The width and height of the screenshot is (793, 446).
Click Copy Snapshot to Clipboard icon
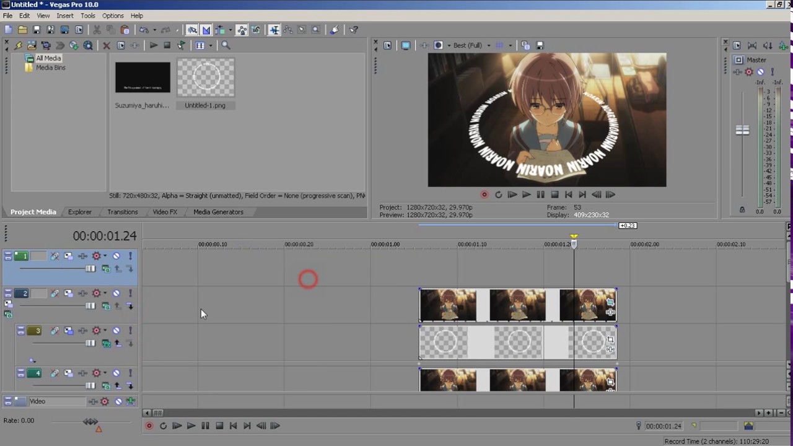(x=525, y=45)
